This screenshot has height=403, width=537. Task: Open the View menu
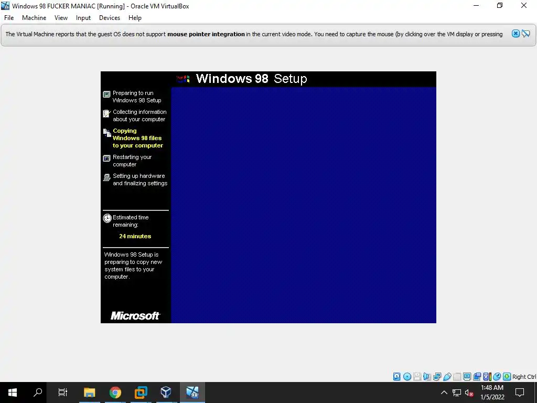tap(61, 18)
